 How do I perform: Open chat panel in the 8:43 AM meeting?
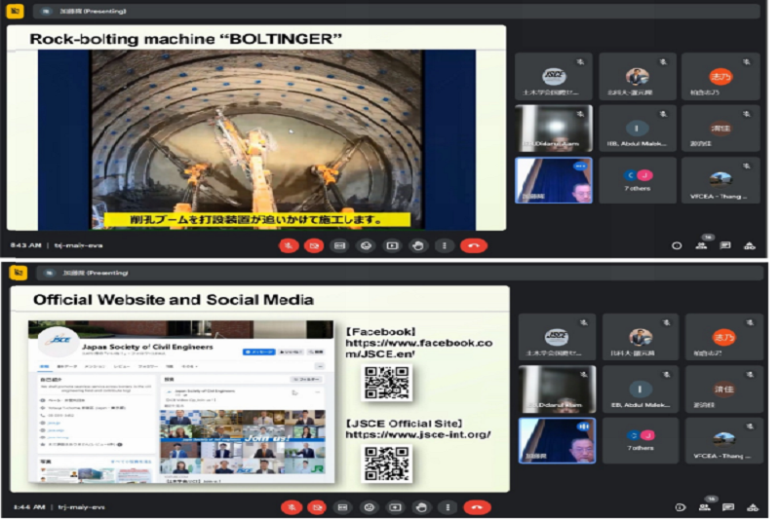click(725, 245)
